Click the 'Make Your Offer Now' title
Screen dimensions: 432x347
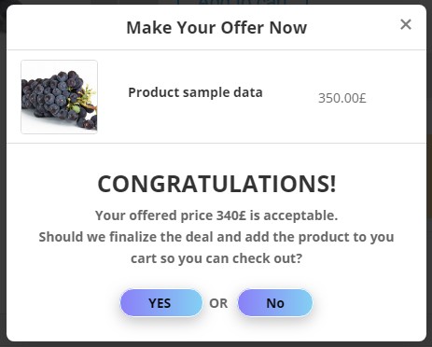(x=216, y=27)
